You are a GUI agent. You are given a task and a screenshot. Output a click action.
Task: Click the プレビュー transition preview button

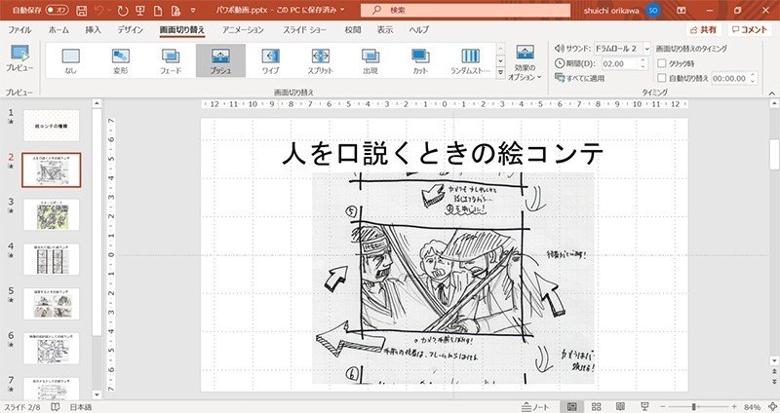point(19,58)
